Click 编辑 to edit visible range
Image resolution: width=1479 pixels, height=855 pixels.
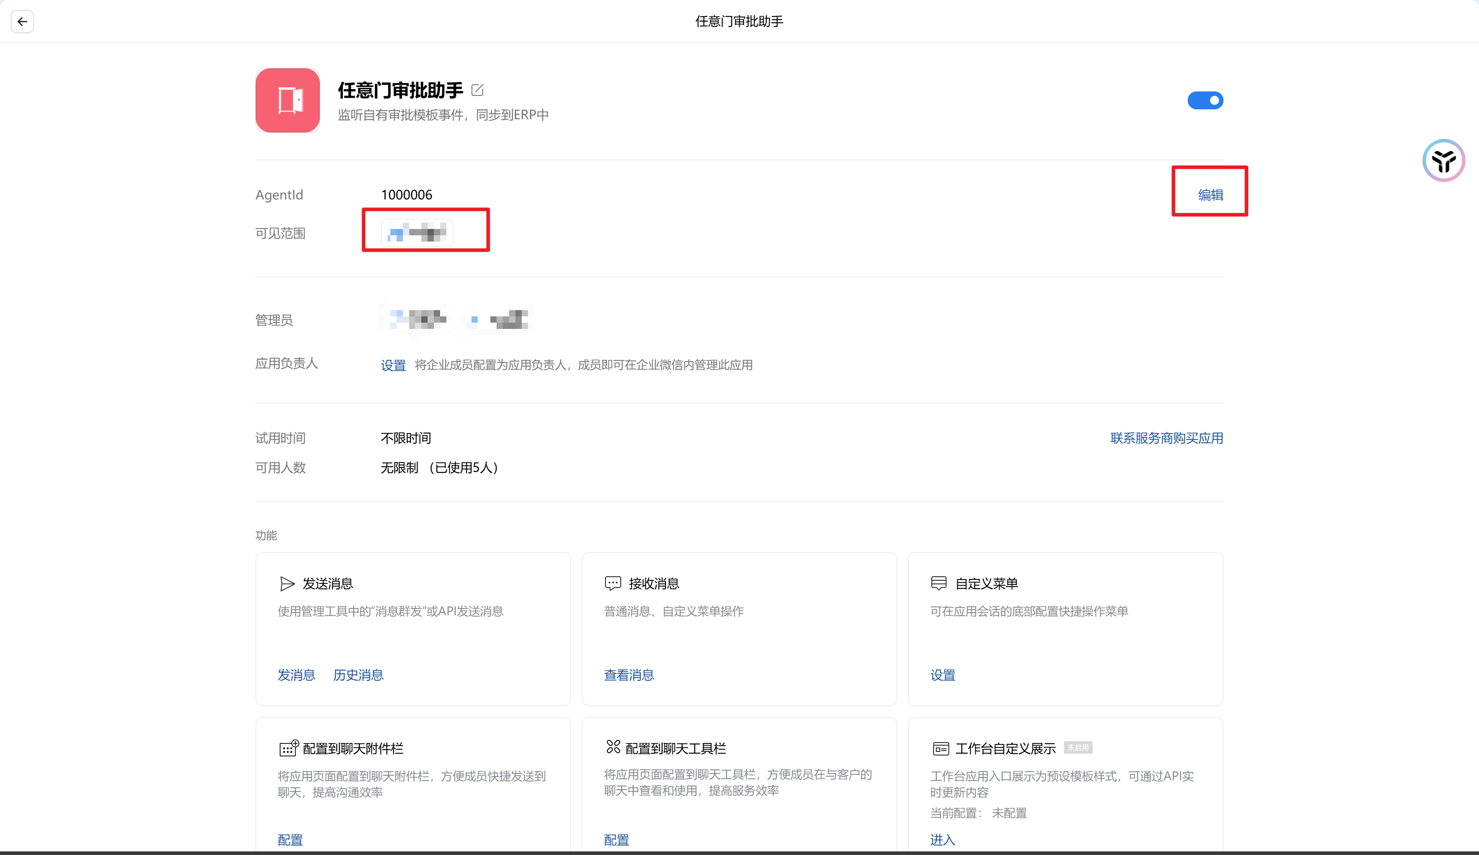coord(1210,195)
